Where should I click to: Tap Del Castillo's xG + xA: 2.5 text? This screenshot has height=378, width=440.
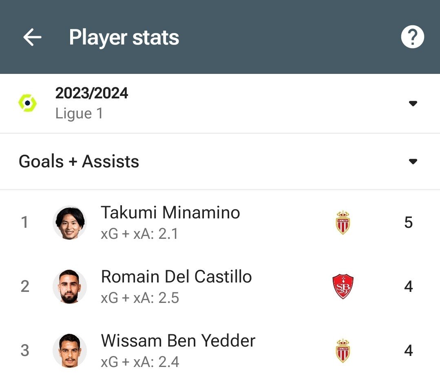[140, 298]
